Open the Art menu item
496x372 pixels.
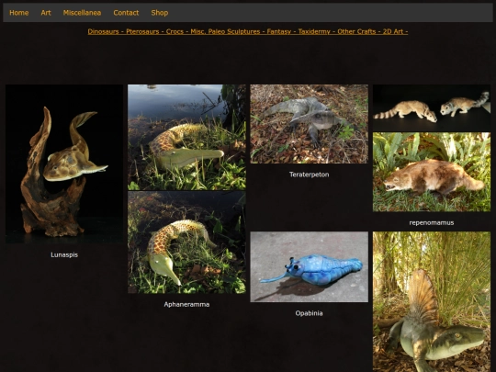46,13
